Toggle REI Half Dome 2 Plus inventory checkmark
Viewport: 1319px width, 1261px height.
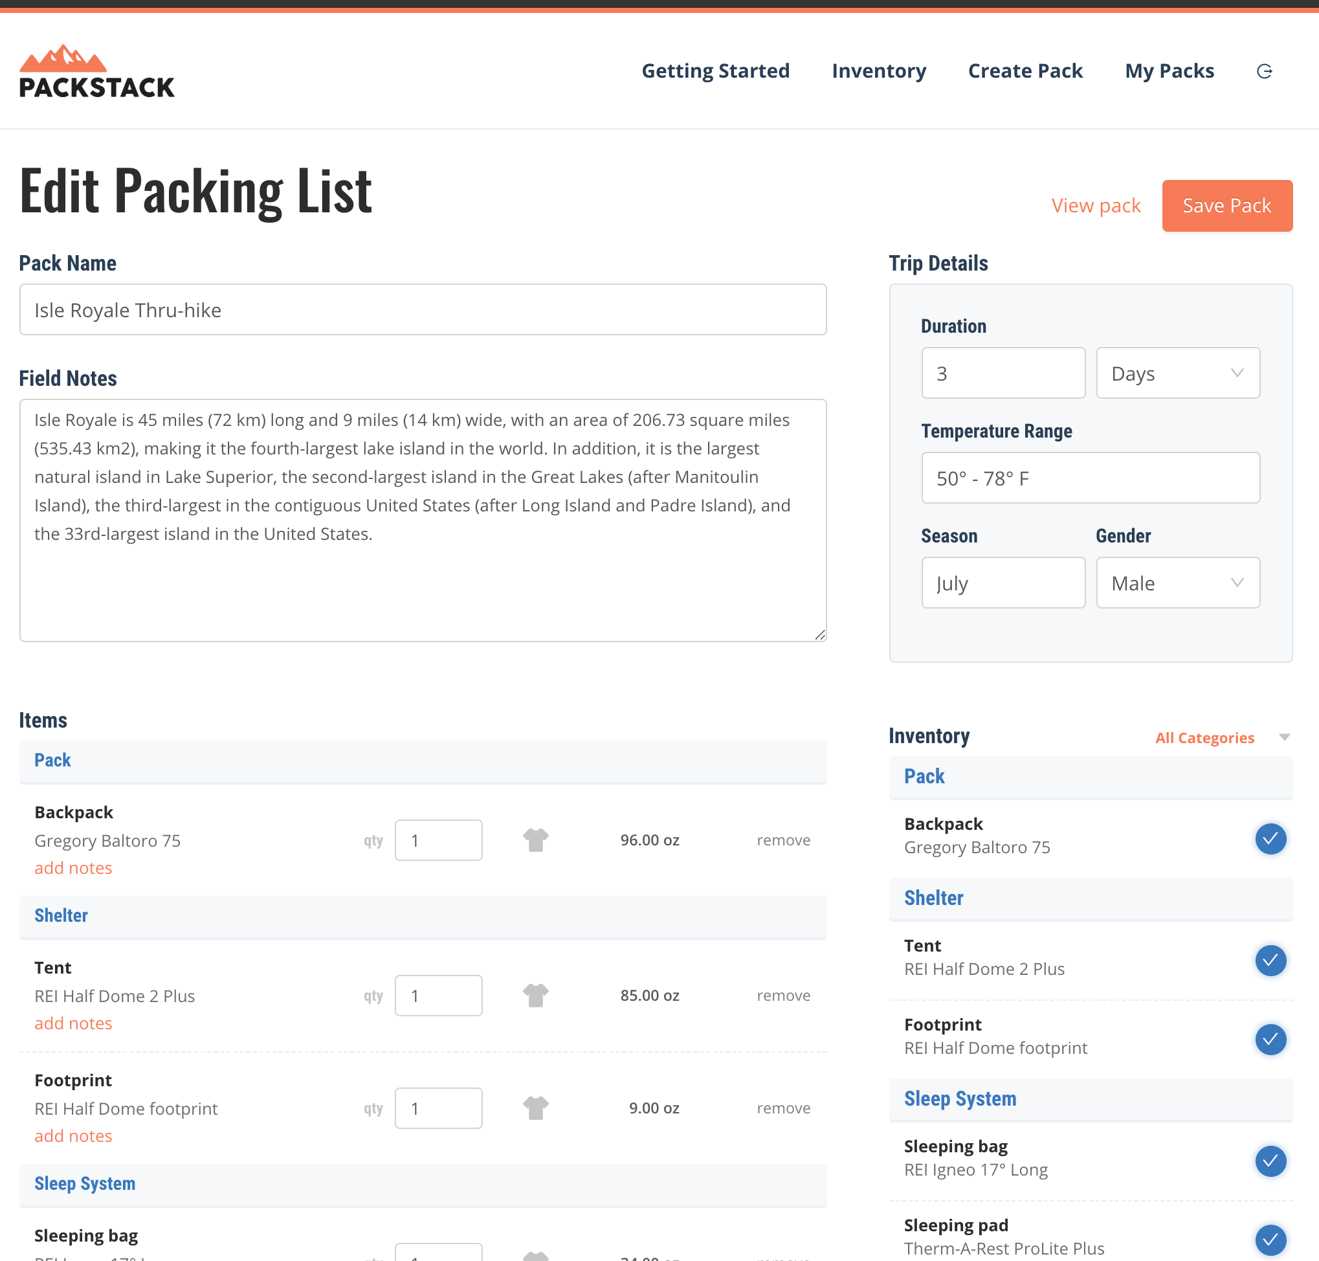coord(1270,961)
